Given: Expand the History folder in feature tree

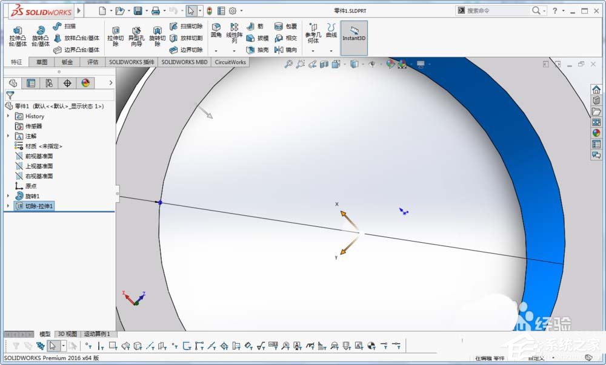Looking at the screenshot, I should 8,116.
